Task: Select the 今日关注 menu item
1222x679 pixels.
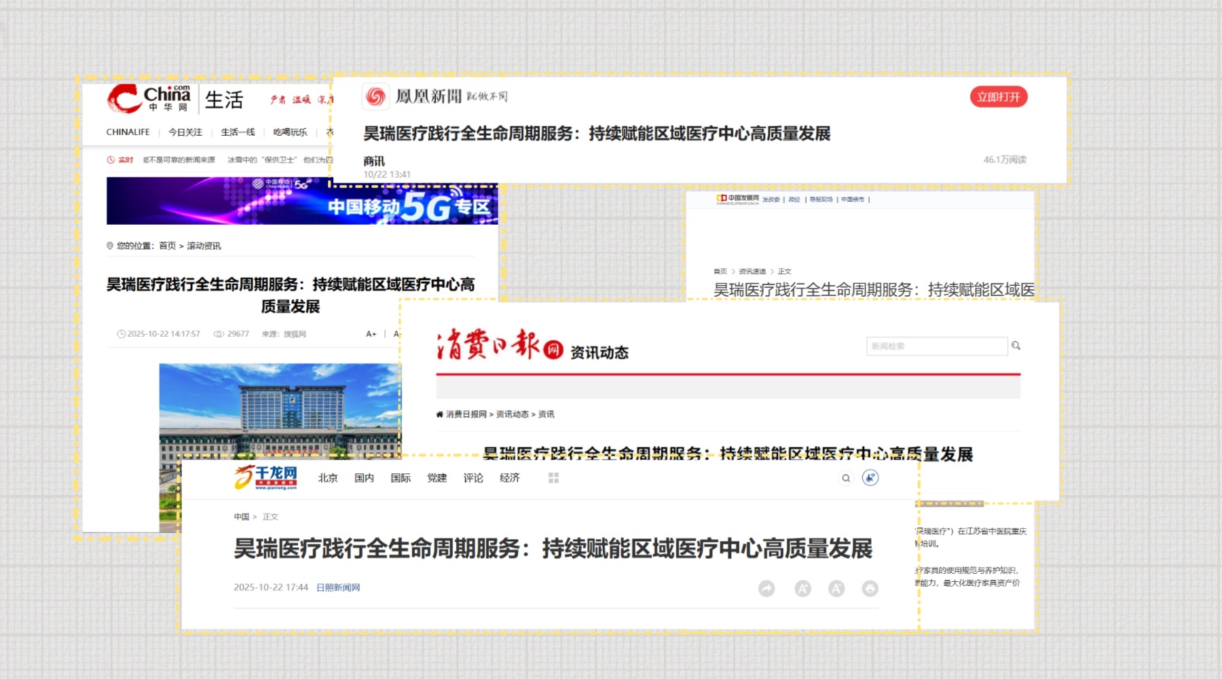Action: [x=185, y=132]
